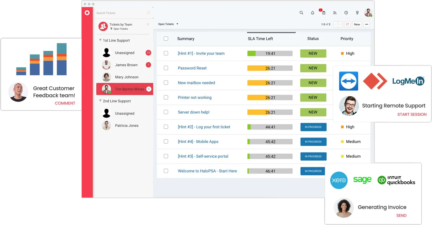This screenshot has height=225, width=432.
Task: Open the QuickBooks integration icon
Action: click(x=396, y=180)
